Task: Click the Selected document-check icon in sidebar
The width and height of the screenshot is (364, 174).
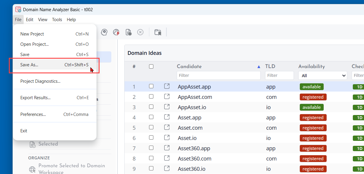Action: (x=32, y=144)
